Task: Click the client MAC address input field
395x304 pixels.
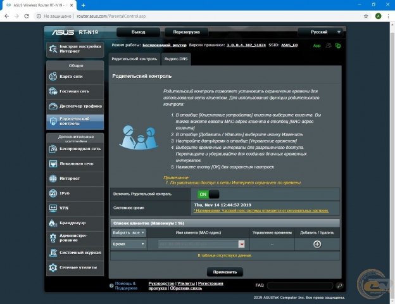Action: click(x=198, y=244)
